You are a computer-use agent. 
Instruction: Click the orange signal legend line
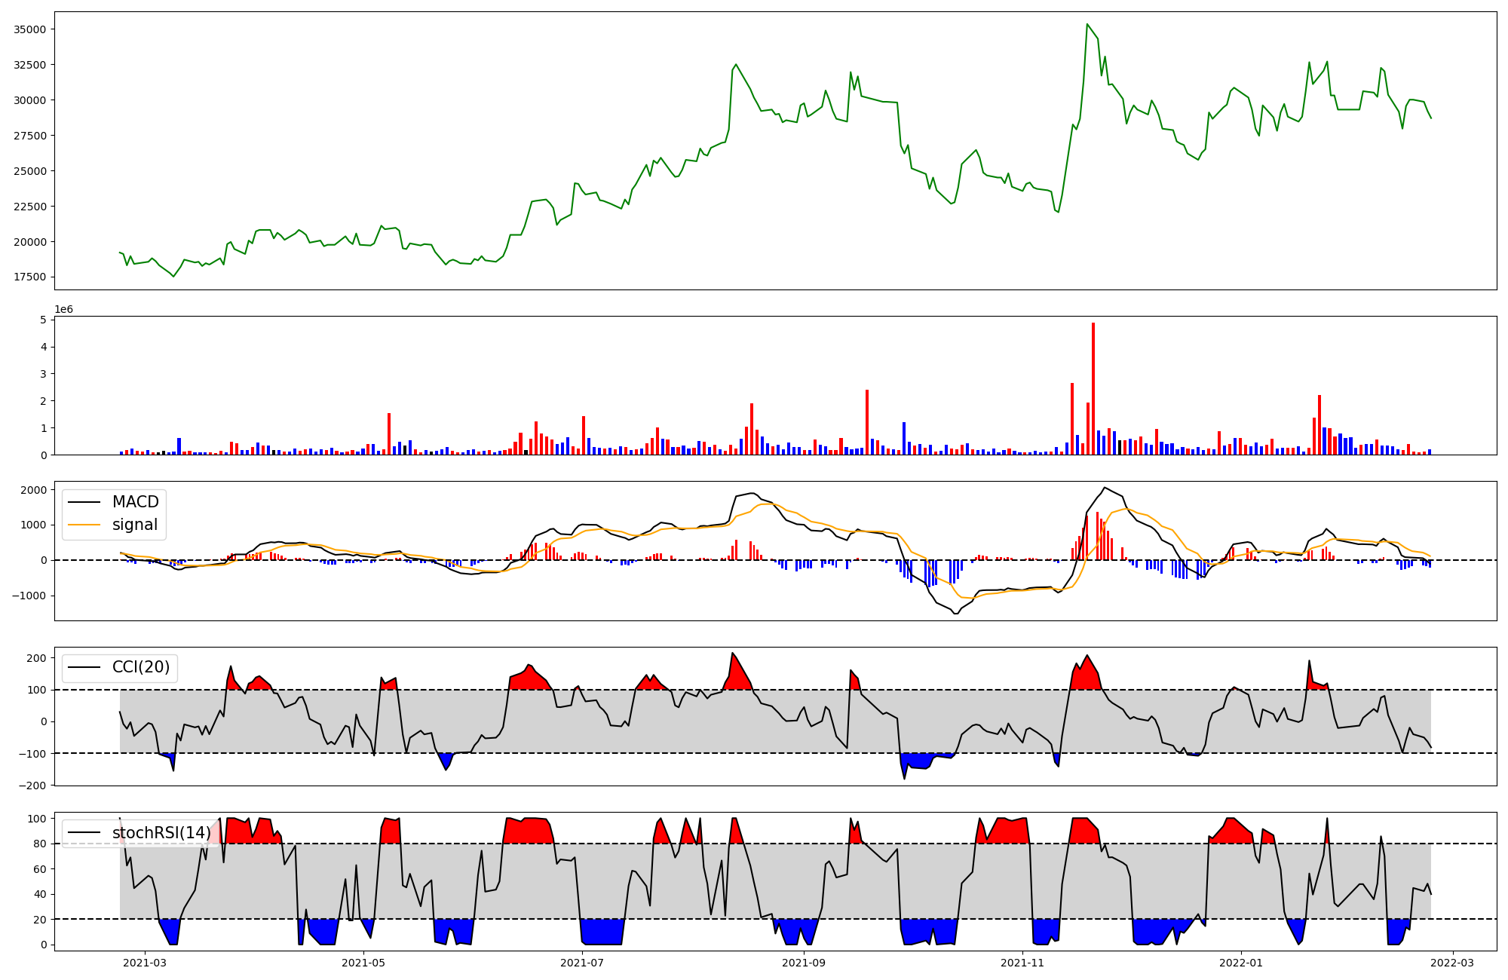pos(84,525)
